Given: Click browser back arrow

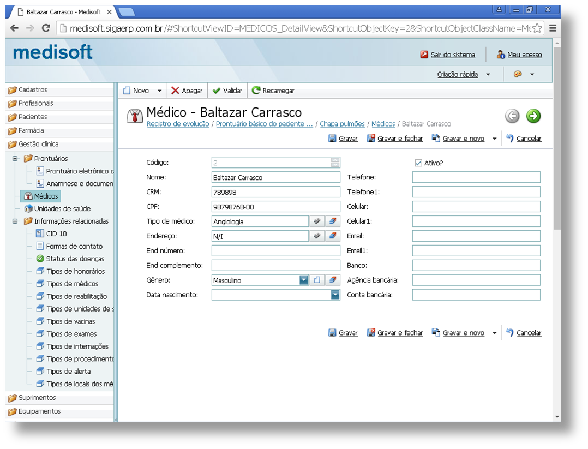Looking at the screenshot, I should pyautogui.click(x=14, y=28).
